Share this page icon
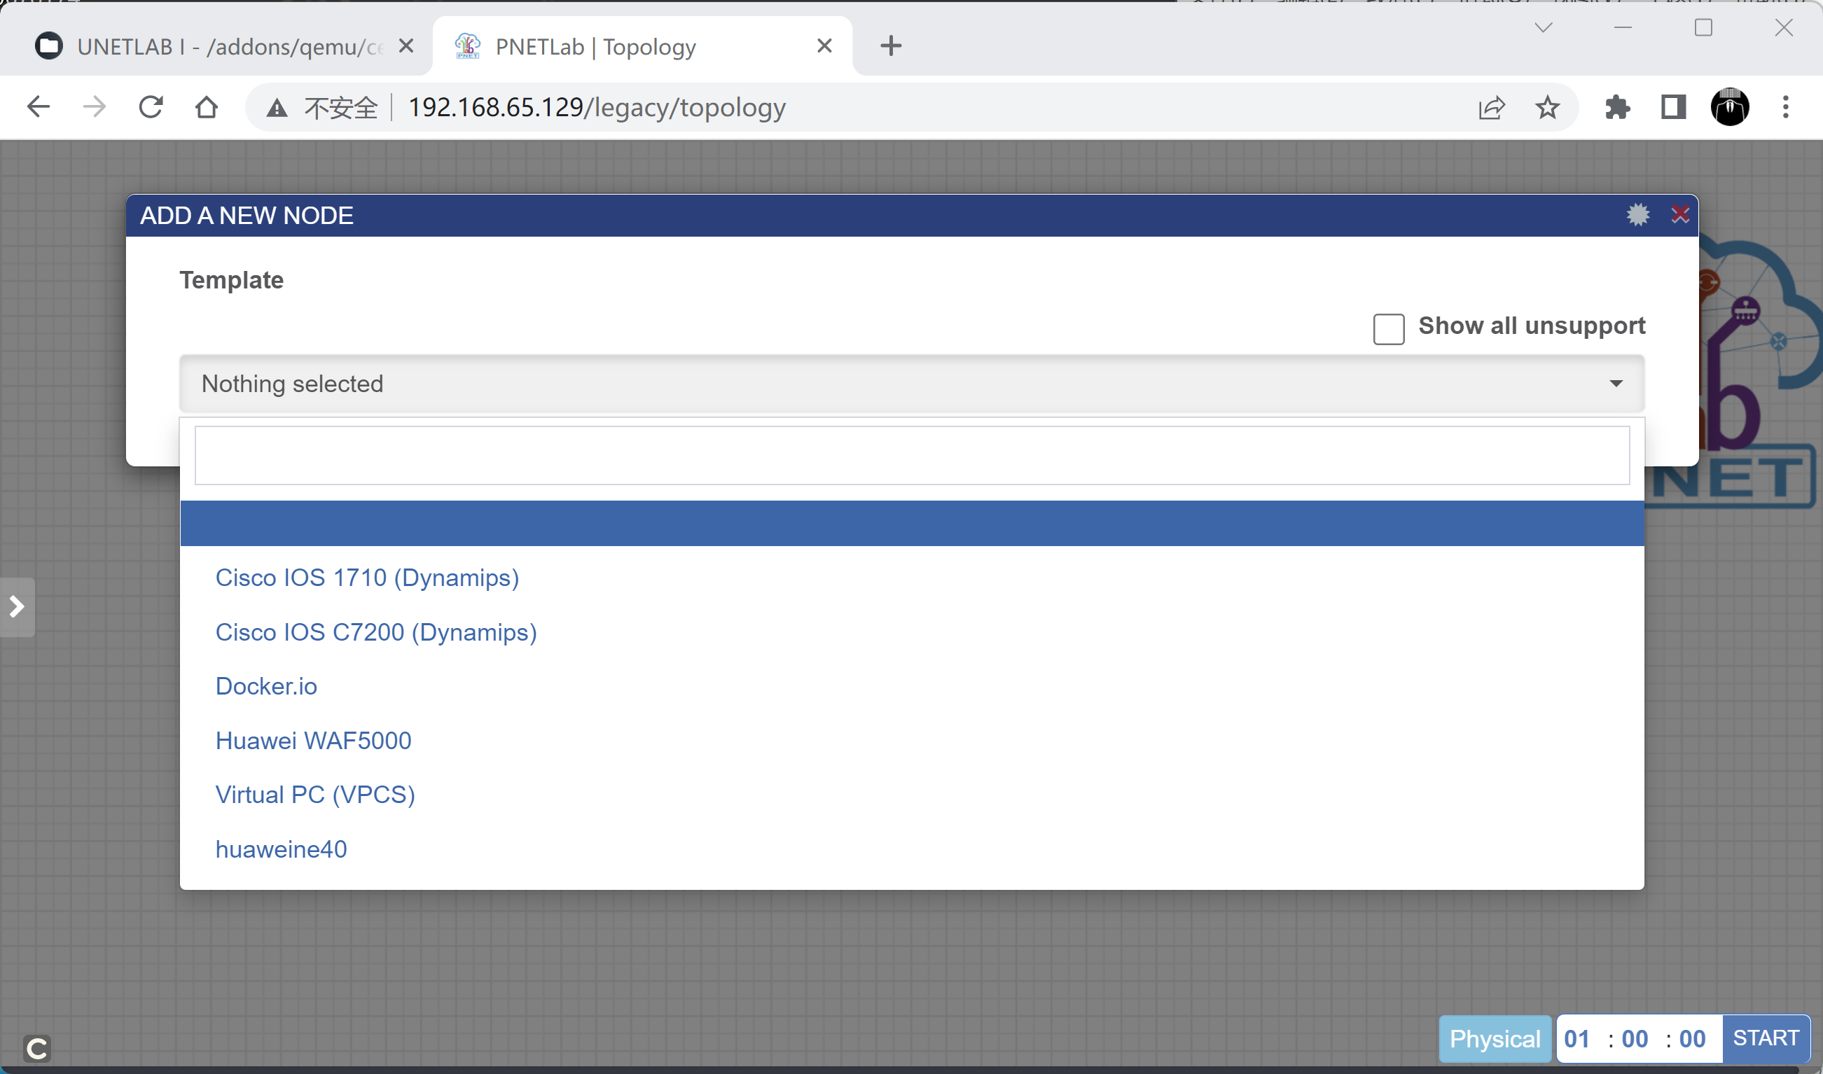This screenshot has height=1074, width=1823. [x=1492, y=107]
